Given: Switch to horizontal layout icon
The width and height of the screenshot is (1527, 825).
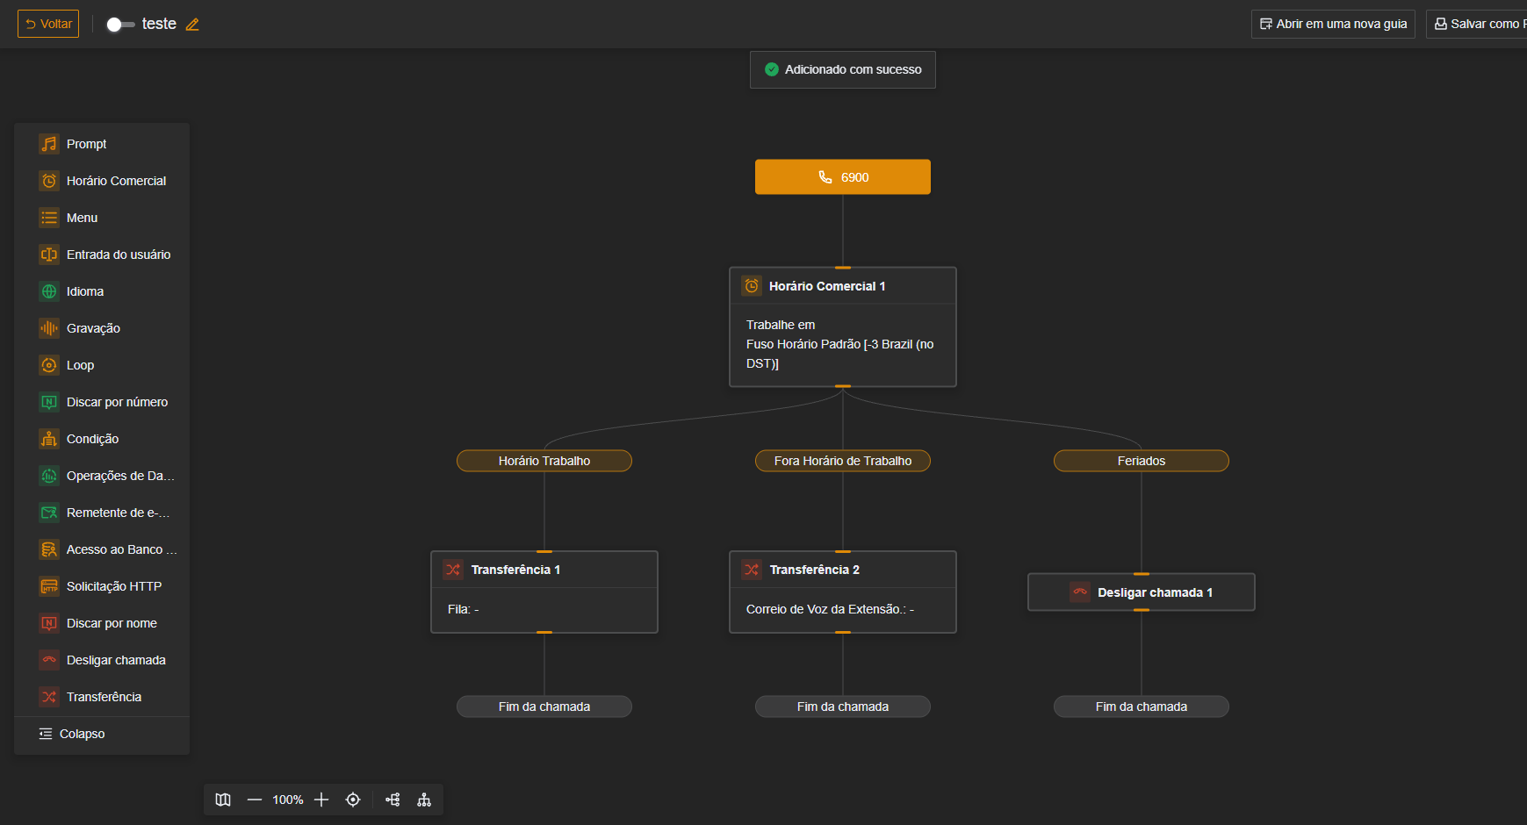Looking at the screenshot, I should pos(393,800).
